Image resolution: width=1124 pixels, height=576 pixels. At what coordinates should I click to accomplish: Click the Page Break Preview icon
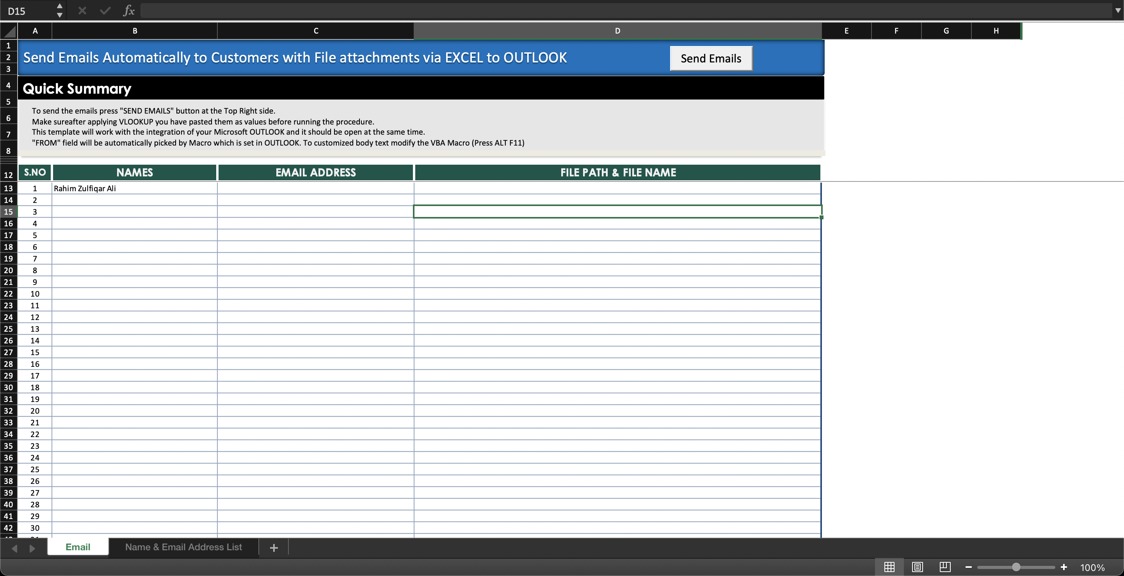click(945, 567)
